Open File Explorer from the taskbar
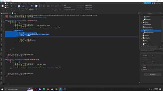163x91 pixels. [x=56, y=89]
